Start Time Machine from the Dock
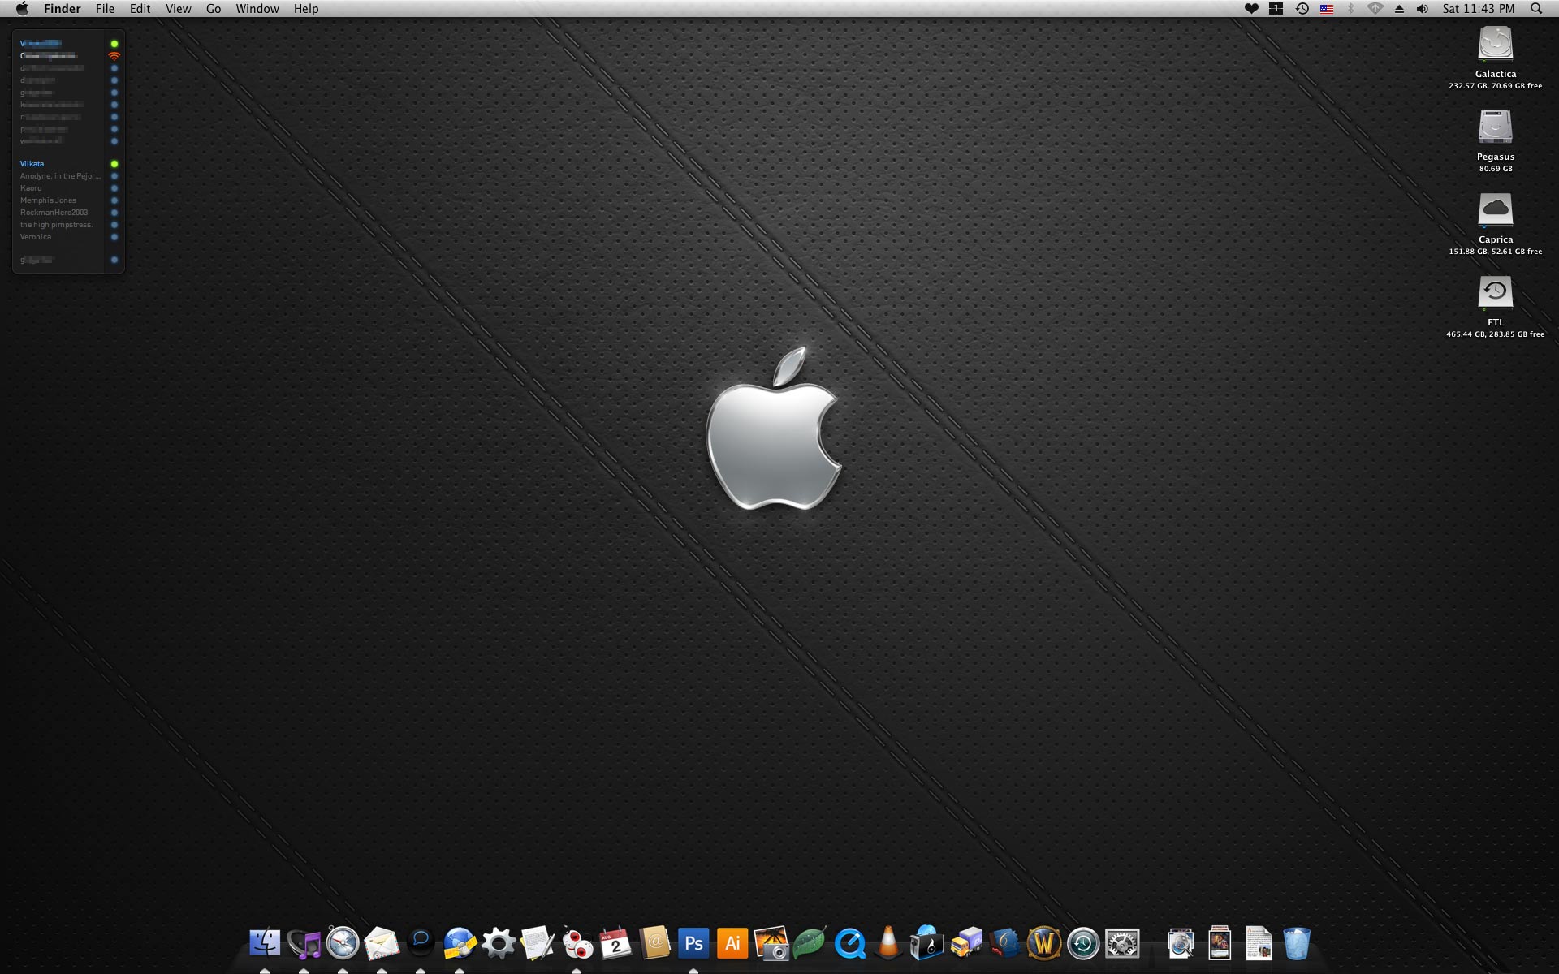1559x974 pixels. 1083,943
